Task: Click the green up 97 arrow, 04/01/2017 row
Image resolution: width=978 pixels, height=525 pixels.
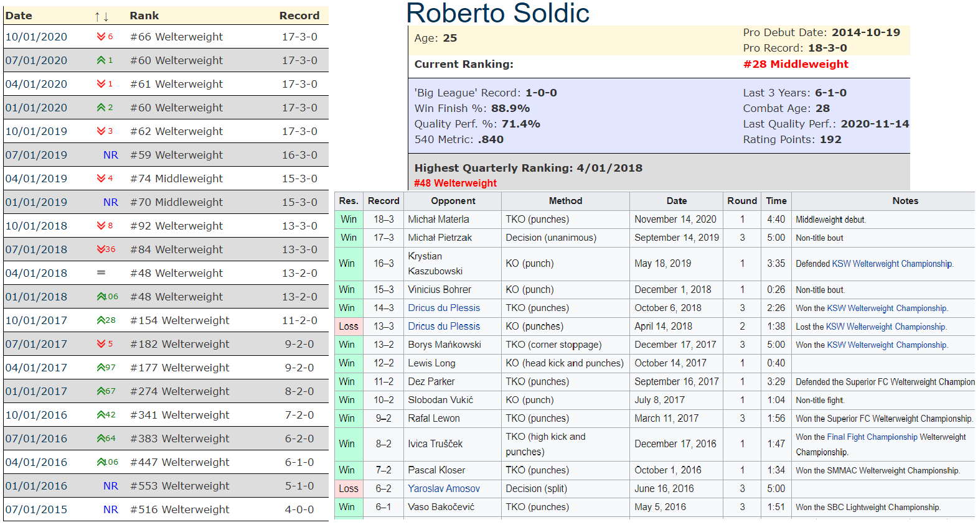Action: (101, 368)
